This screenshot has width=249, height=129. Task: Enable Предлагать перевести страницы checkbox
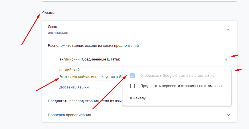132,86
